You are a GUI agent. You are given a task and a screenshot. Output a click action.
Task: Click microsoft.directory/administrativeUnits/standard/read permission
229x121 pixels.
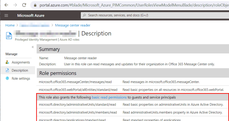(77, 105)
